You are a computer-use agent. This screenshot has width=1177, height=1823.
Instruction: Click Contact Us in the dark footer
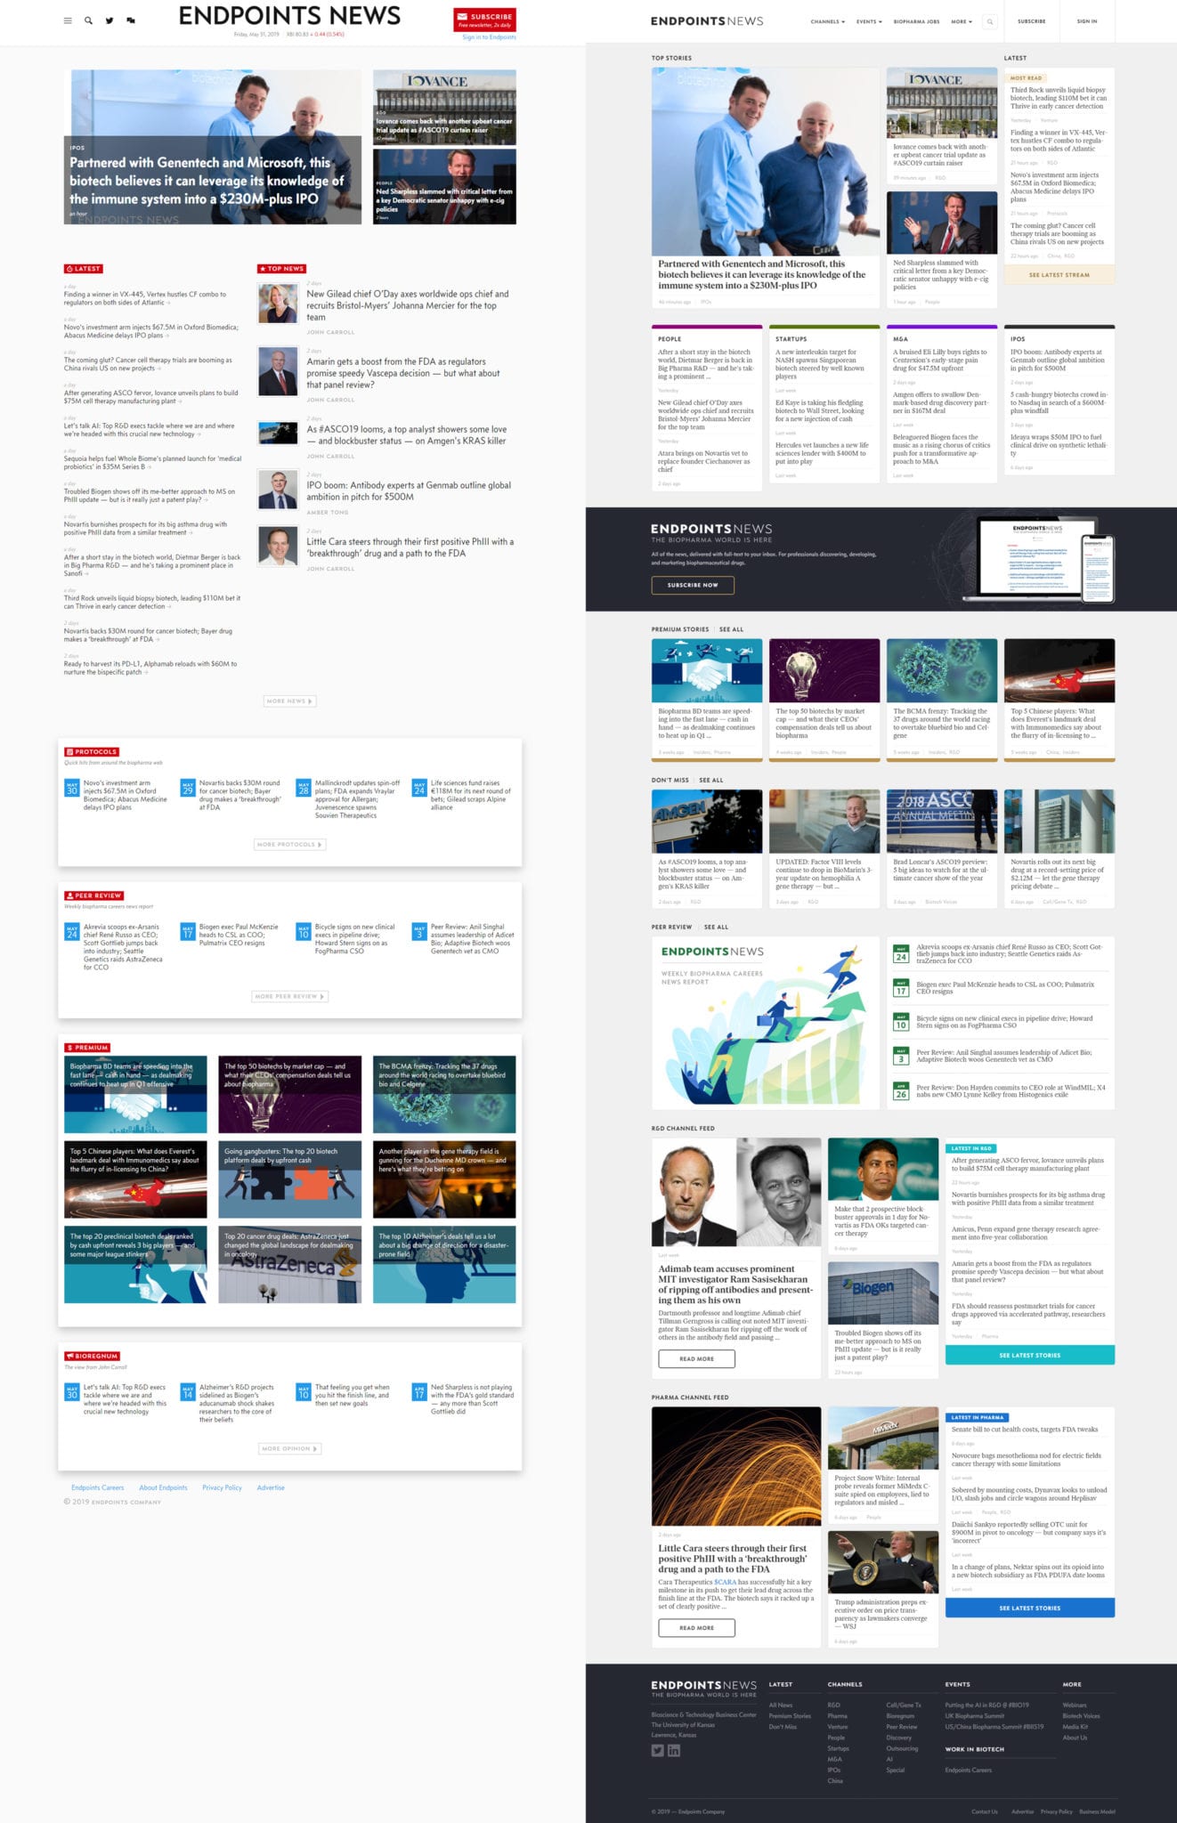coord(984,1811)
